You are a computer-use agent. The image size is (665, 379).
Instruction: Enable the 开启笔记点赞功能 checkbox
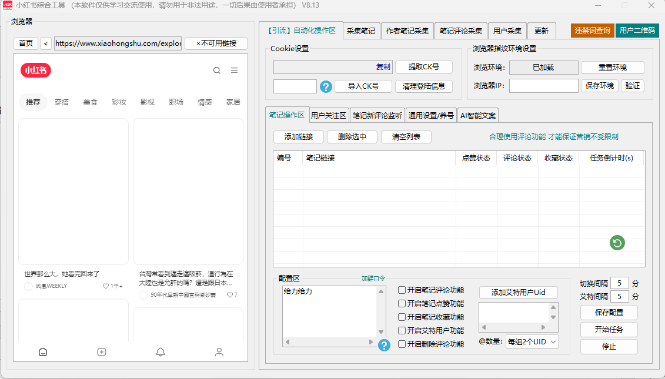click(x=401, y=303)
